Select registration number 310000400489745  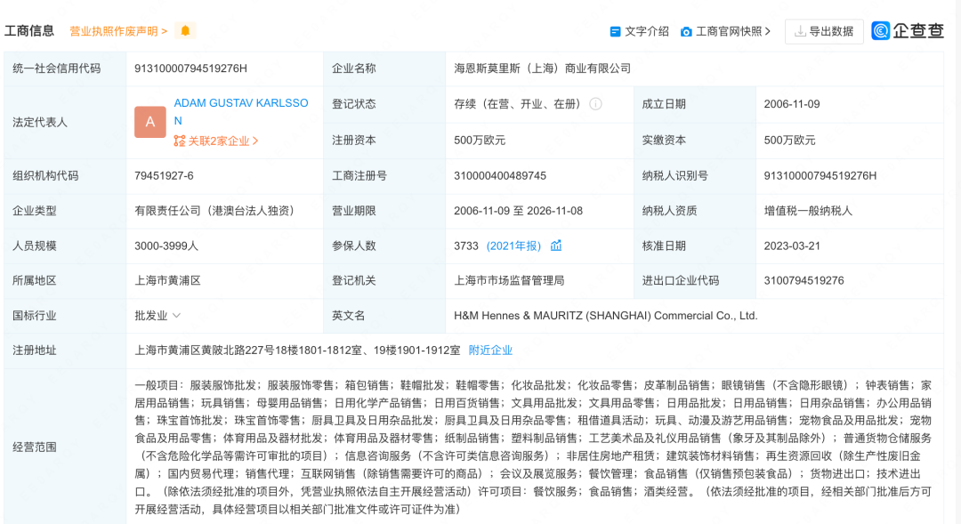(499, 176)
